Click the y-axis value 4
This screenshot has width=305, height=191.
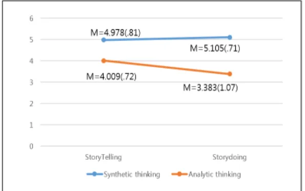31,61
